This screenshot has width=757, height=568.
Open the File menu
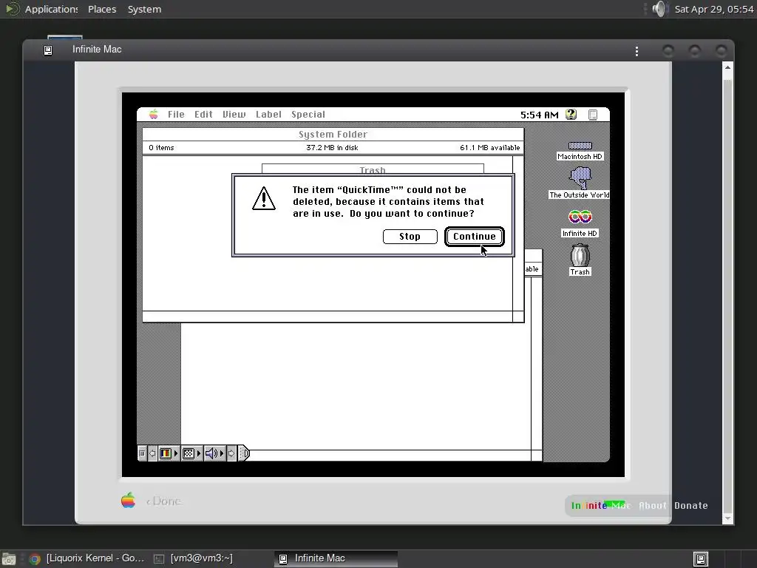click(x=176, y=115)
